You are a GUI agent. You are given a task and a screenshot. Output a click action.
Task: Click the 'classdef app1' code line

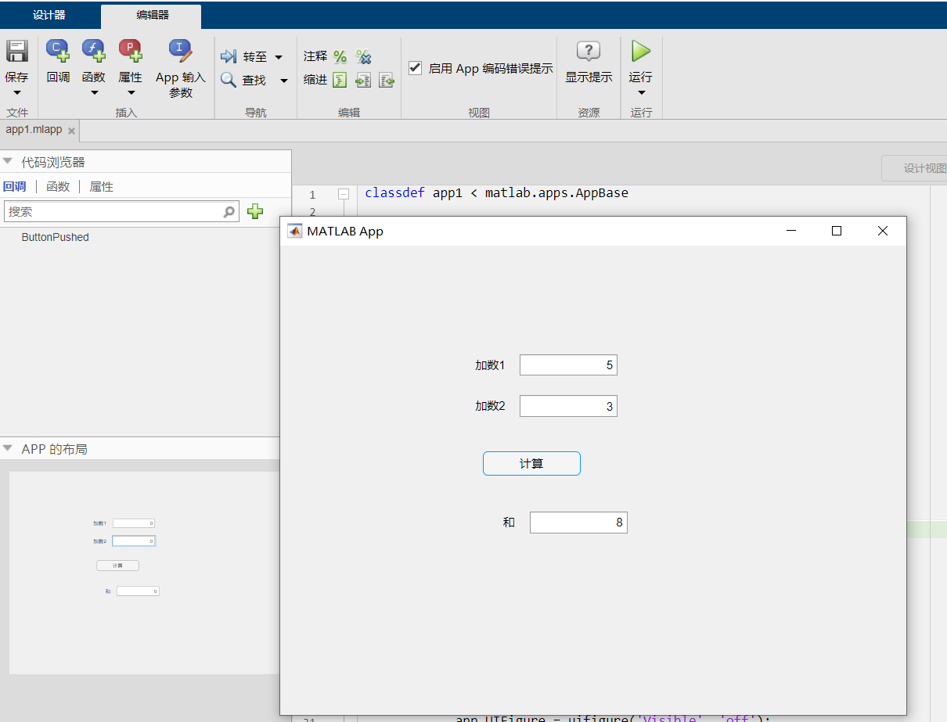pyautogui.click(x=496, y=192)
